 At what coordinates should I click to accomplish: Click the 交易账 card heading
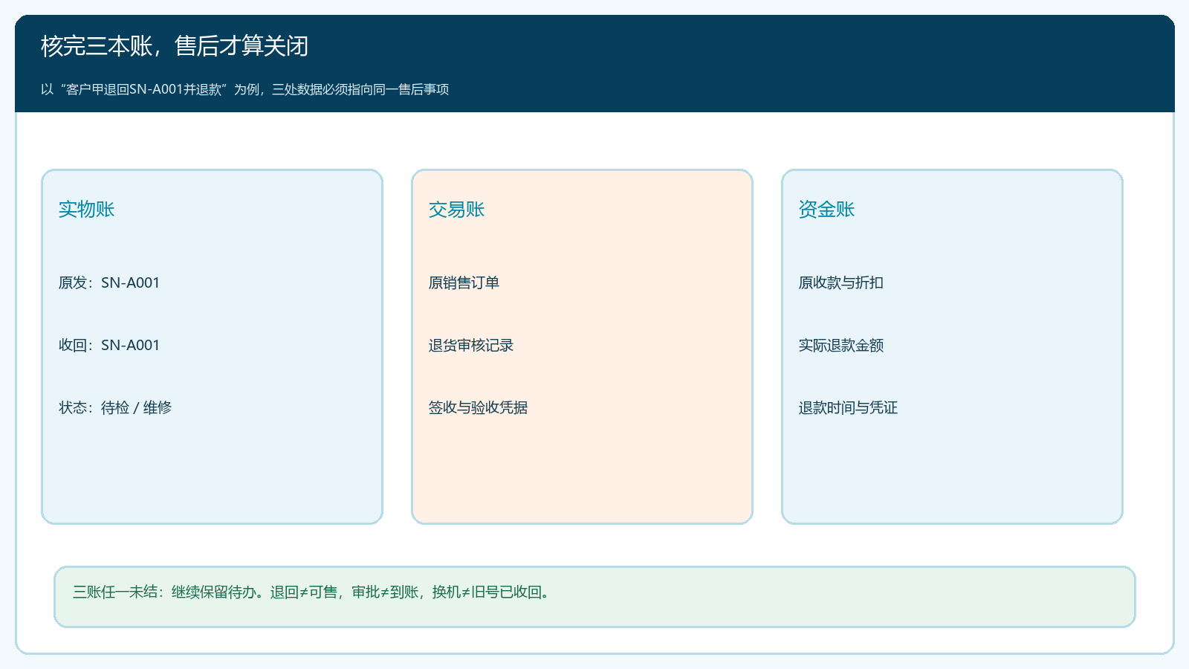point(457,210)
